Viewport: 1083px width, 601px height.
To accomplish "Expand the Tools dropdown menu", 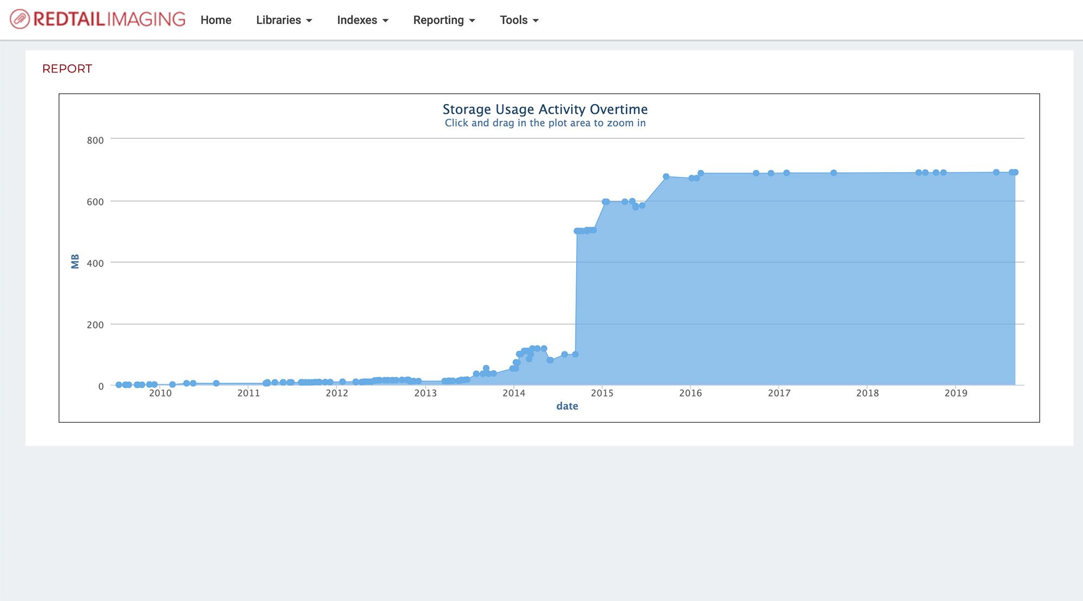I will pos(519,20).
